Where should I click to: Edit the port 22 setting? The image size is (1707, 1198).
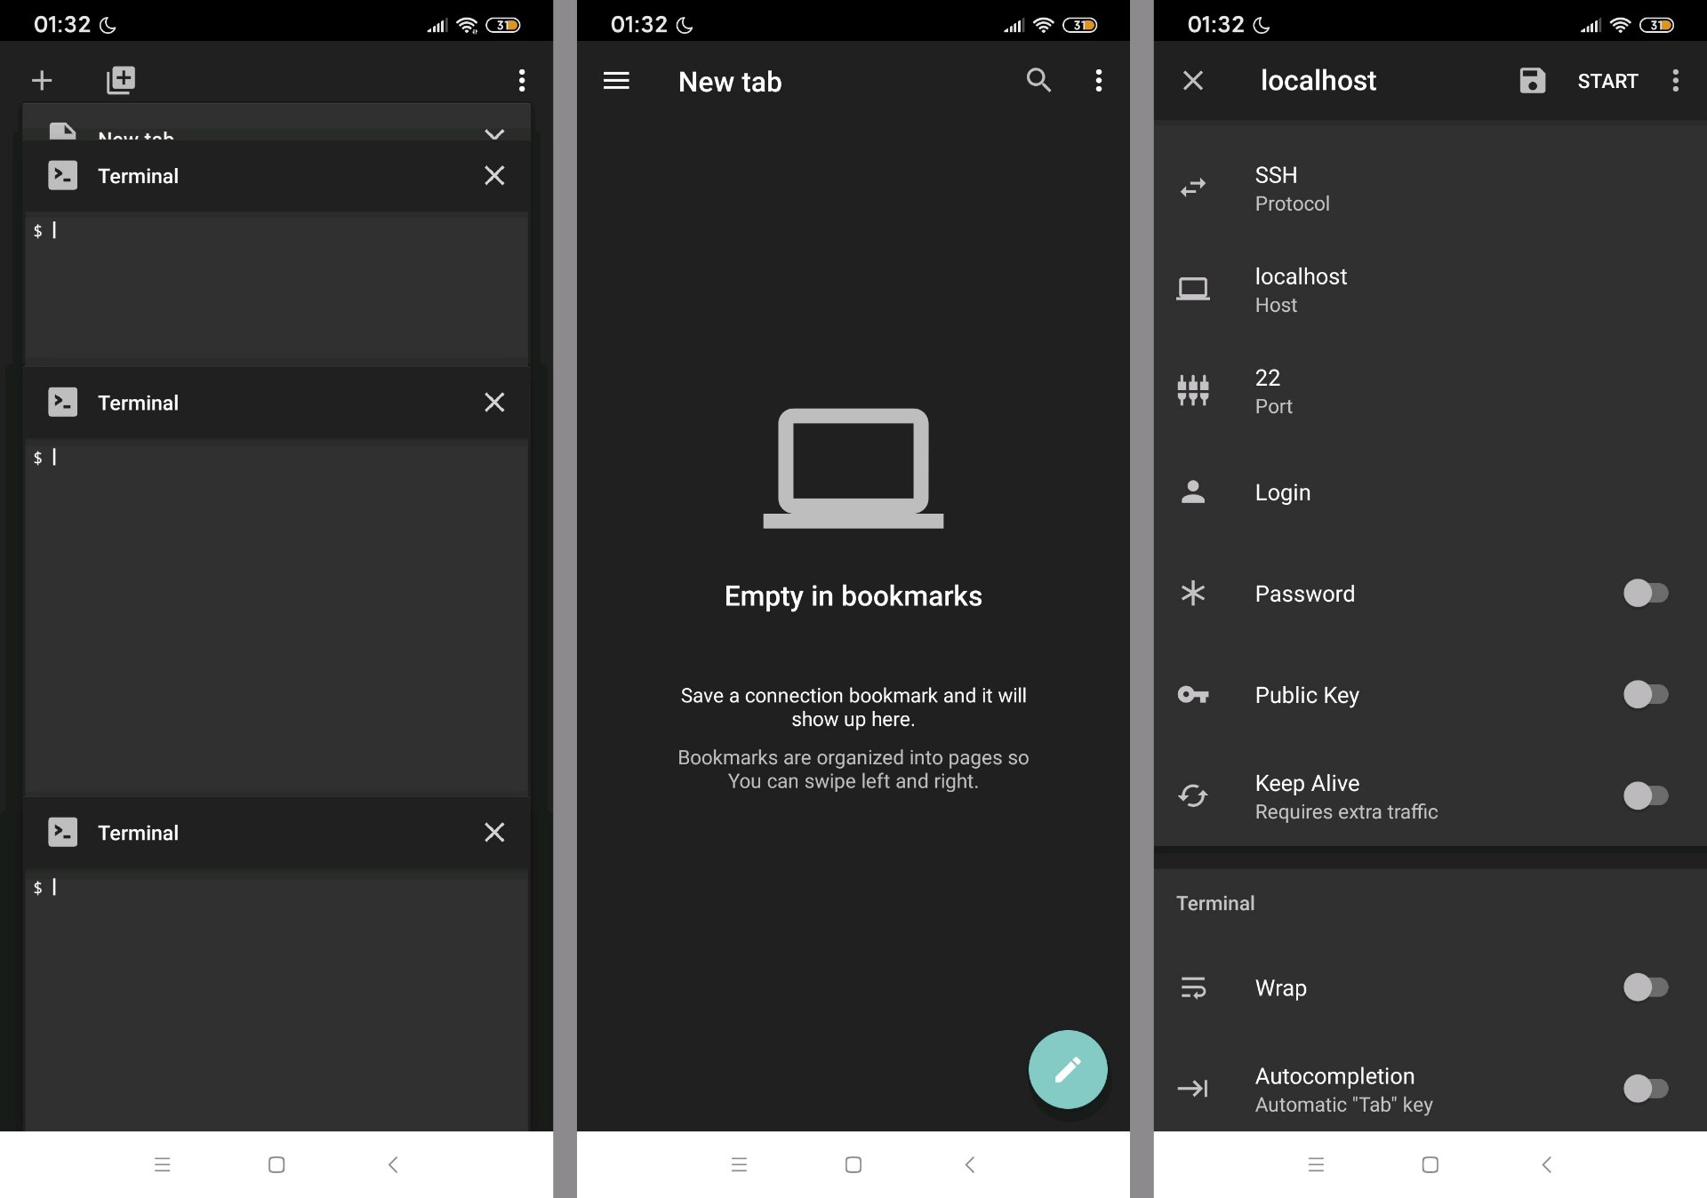(1422, 391)
